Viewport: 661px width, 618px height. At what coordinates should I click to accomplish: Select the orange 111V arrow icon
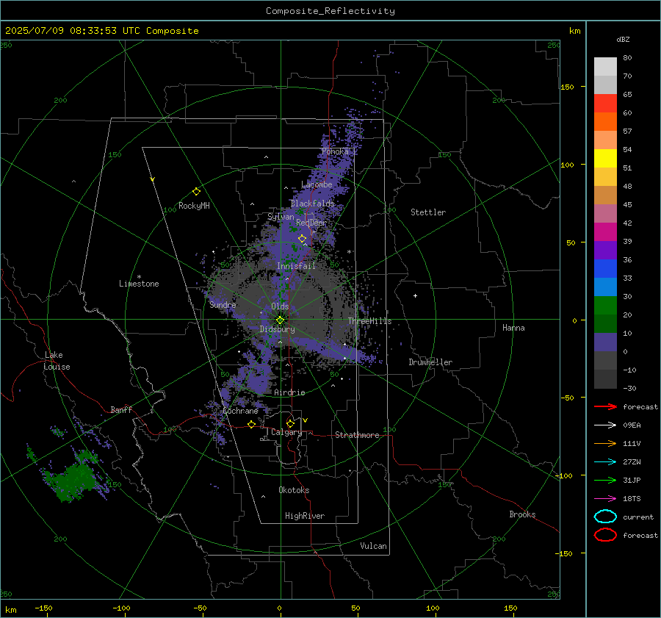pyautogui.click(x=605, y=443)
